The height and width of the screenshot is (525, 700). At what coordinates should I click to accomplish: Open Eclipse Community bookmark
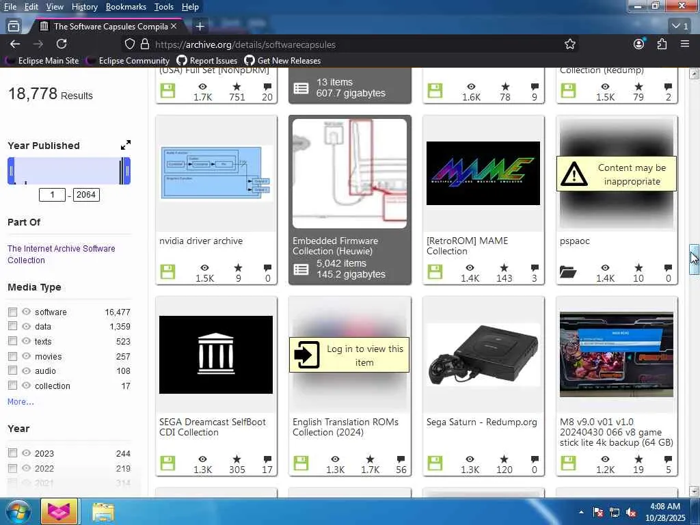click(128, 60)
